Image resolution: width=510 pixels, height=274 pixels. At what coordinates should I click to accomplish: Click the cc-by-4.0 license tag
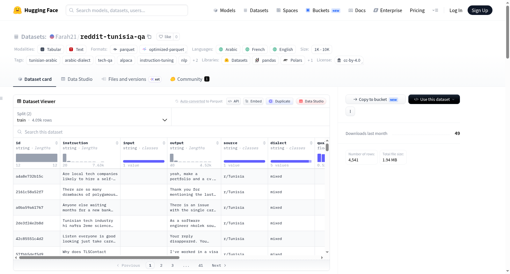tap(349, 60)
